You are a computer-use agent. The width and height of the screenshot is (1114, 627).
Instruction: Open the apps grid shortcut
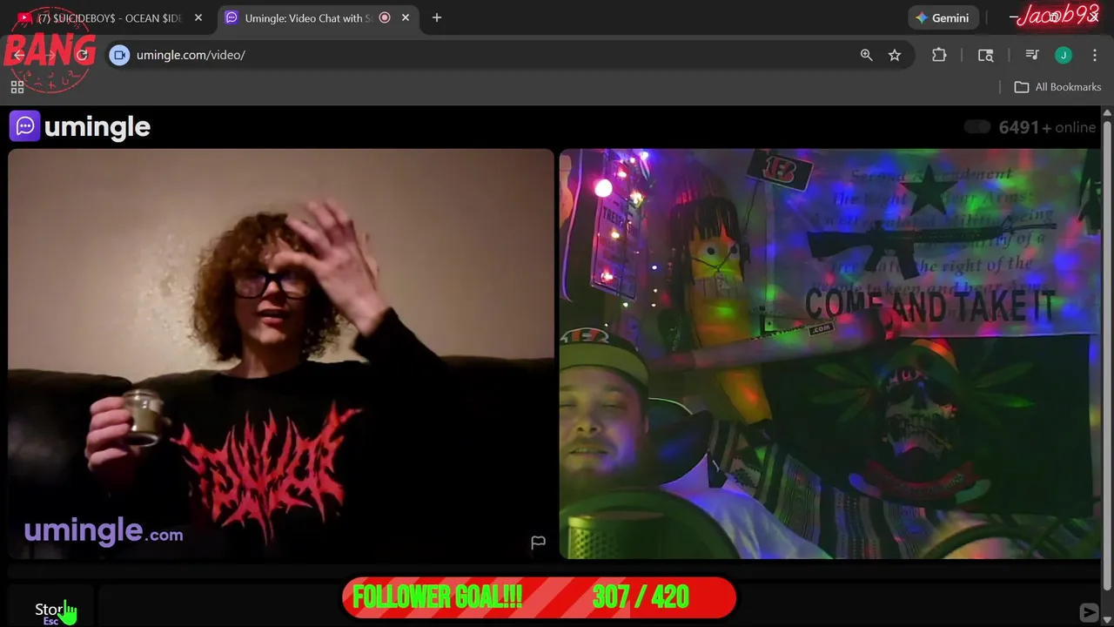coord(17,87)
